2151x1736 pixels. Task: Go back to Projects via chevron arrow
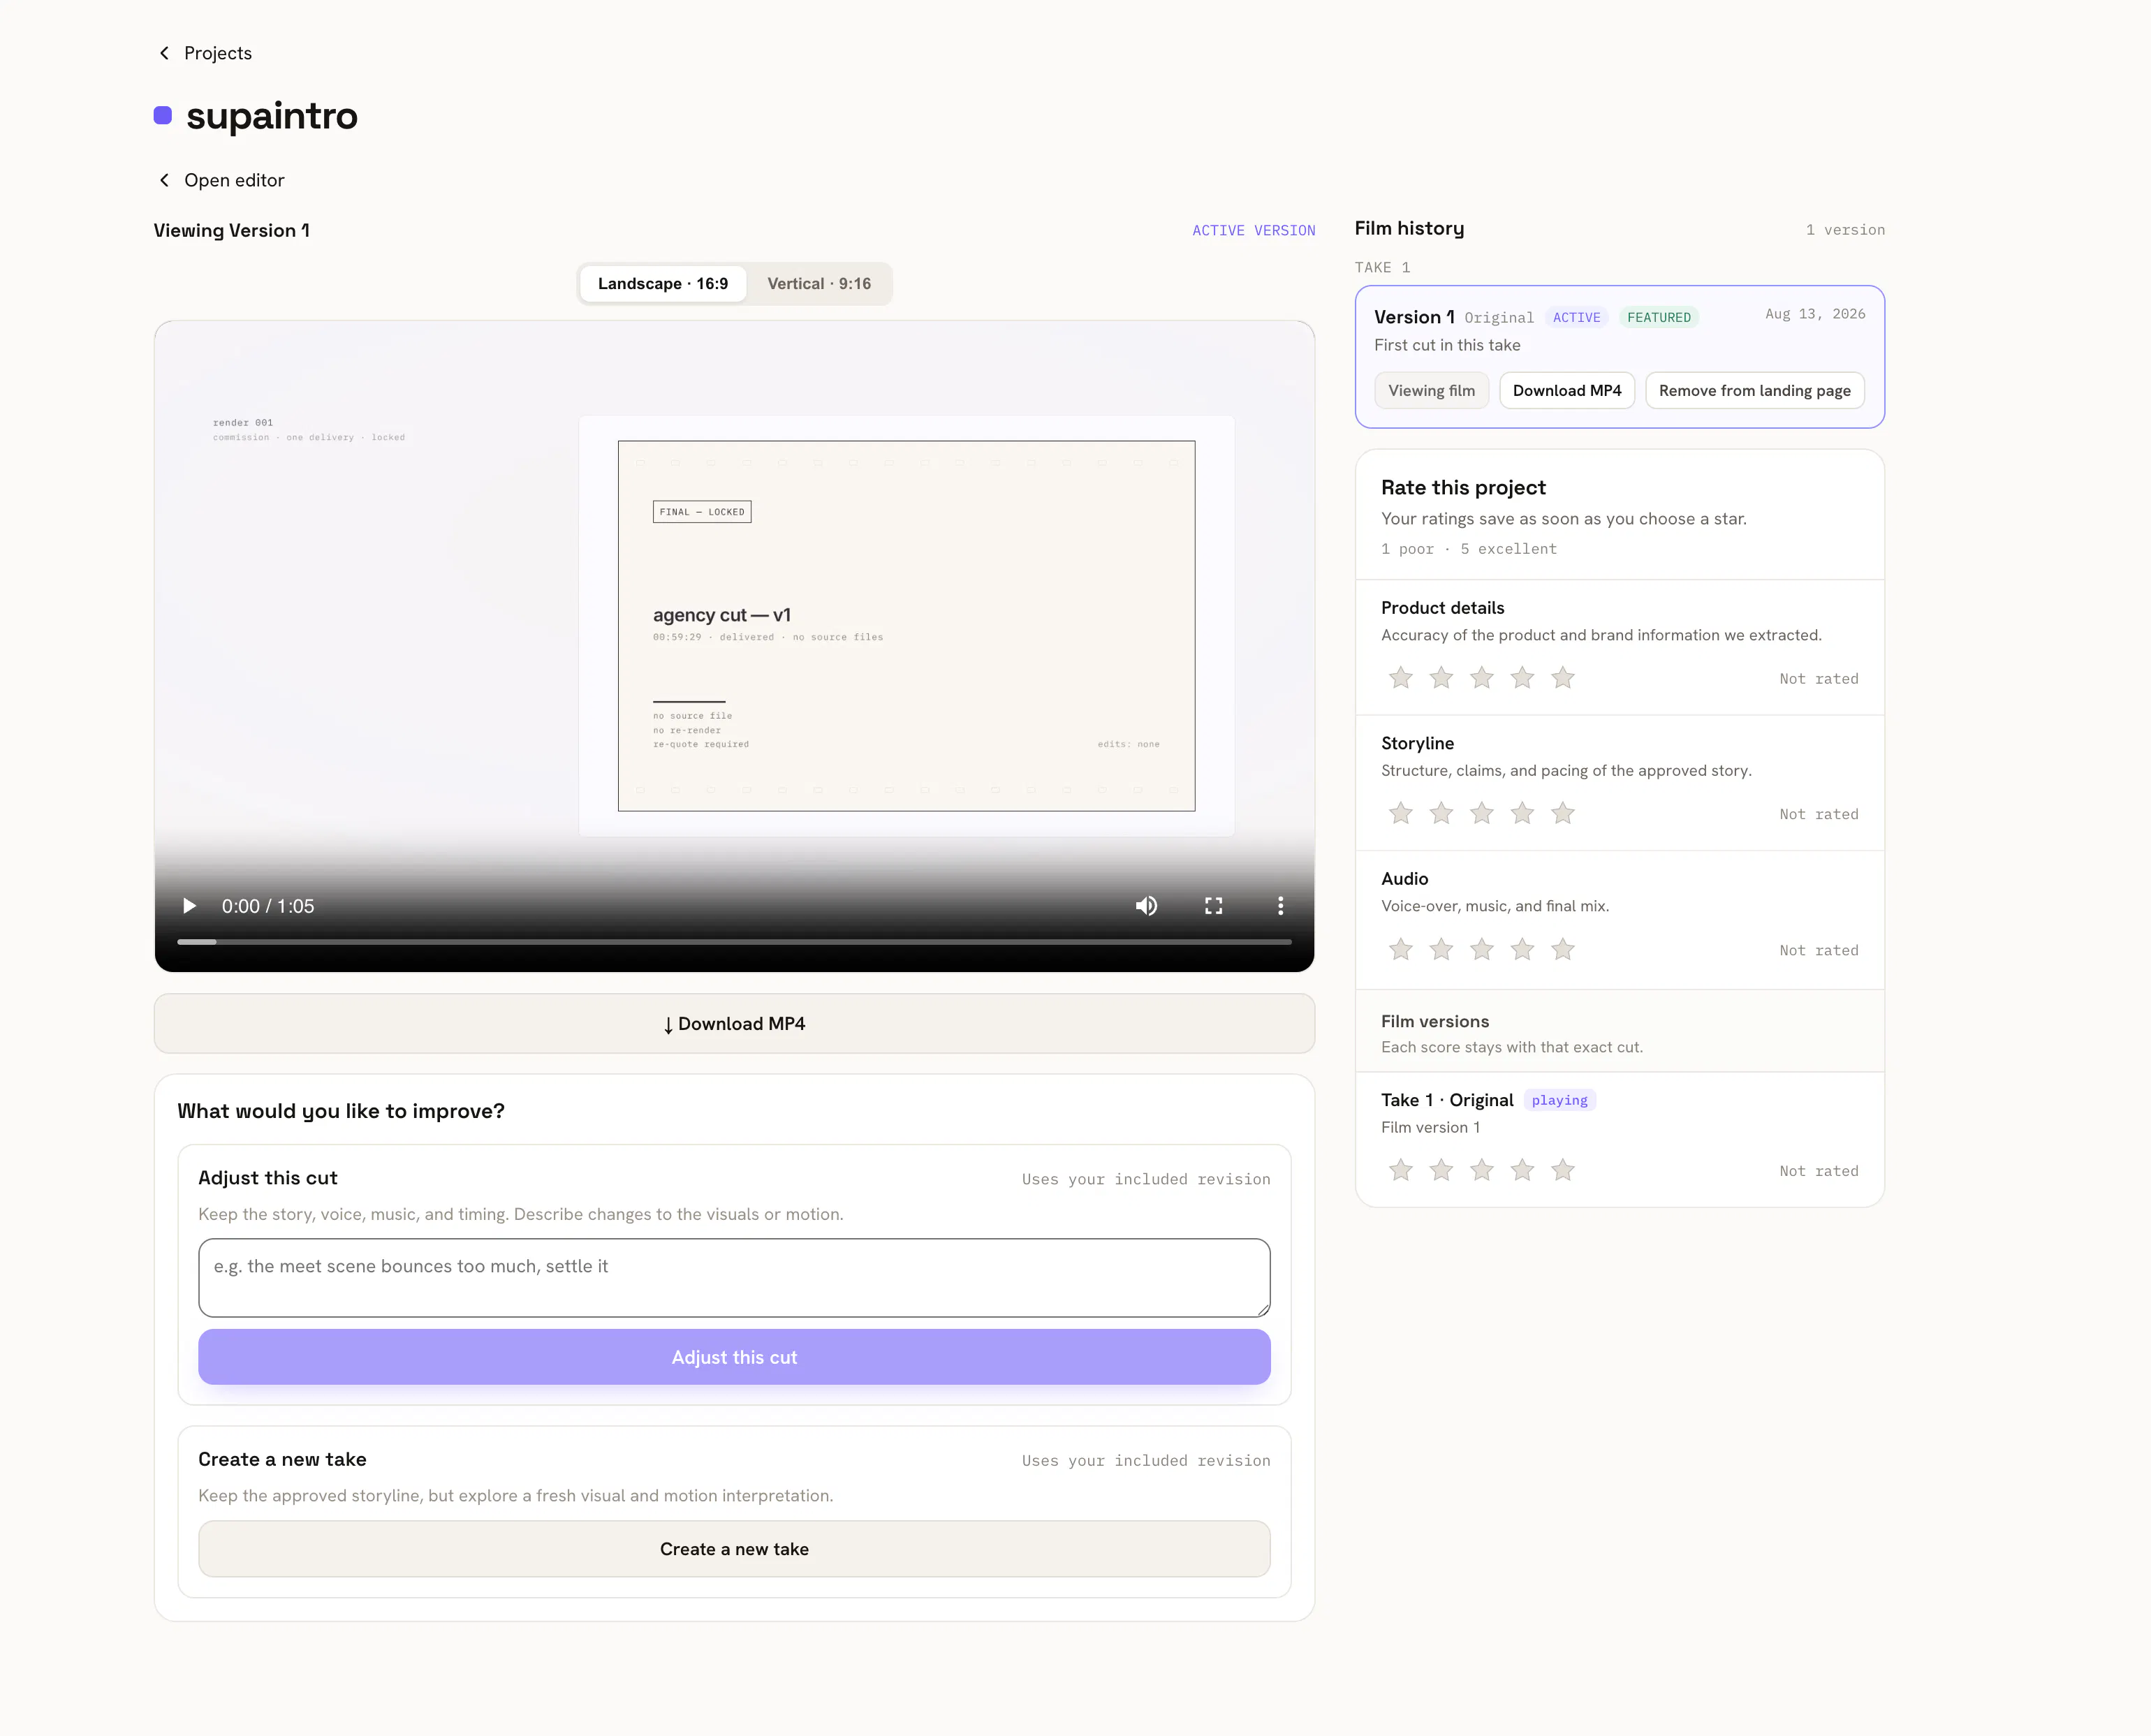(164, 53)
